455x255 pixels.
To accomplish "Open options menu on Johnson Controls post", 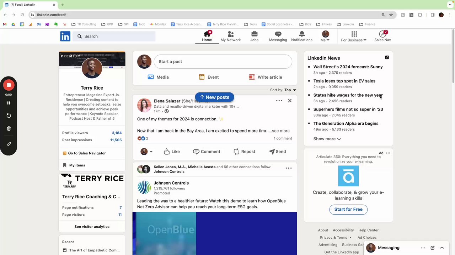I will [x=289, y=168].
